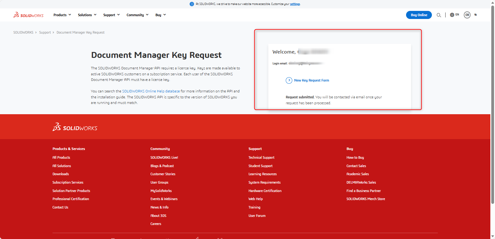
Task: Open Blogs & Podcast link
Action: (162, 166)
